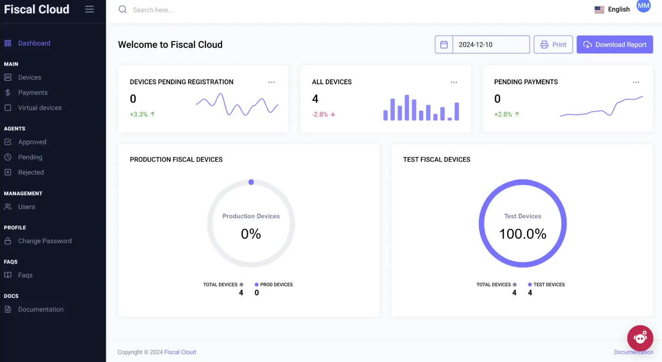Open the red chatbot bubble
The height and width of the screenshot is (362, 662).
point(640,338)
